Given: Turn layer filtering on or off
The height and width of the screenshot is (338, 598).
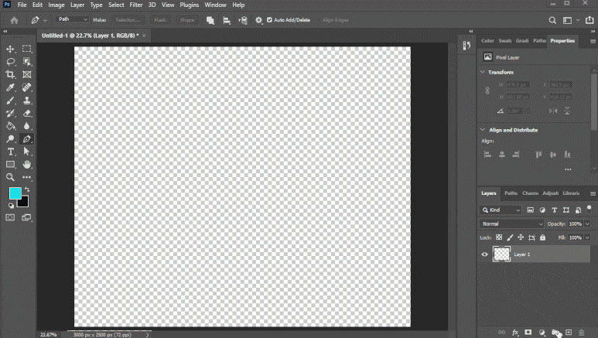Looking at the screenshot, I should (589, 208).
